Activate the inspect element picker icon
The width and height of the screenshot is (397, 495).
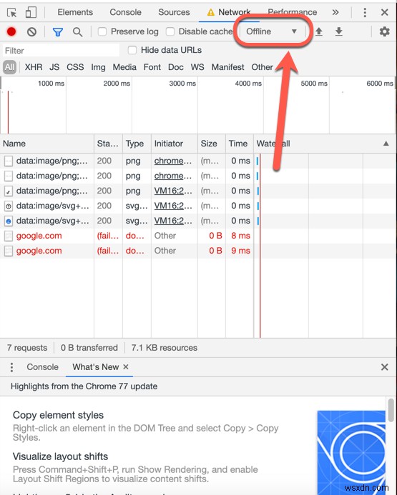[x=12, y=13]
